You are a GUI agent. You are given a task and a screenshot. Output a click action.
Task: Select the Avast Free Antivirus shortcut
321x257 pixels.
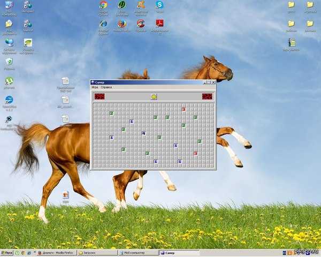coord(141,5)
